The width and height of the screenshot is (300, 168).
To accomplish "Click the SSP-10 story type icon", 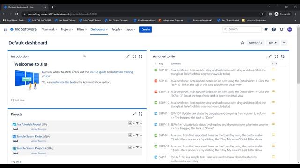I will 156,70.
